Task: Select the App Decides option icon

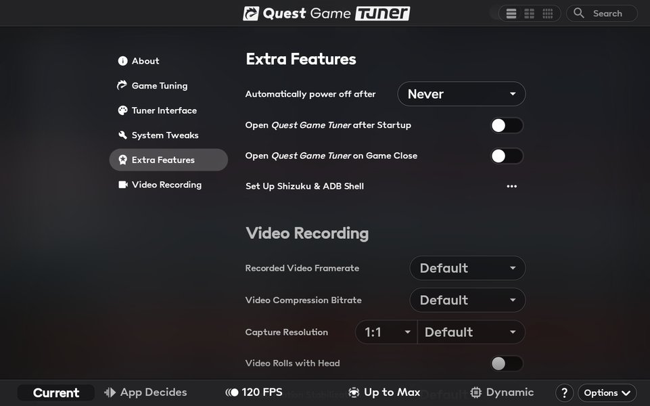Action: point(110,392)
